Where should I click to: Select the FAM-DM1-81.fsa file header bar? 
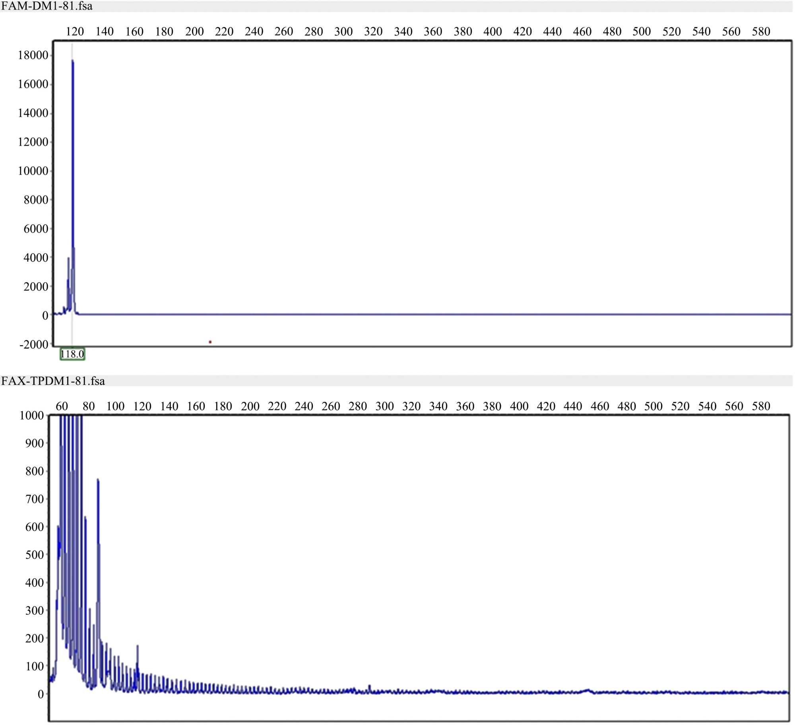47,6
